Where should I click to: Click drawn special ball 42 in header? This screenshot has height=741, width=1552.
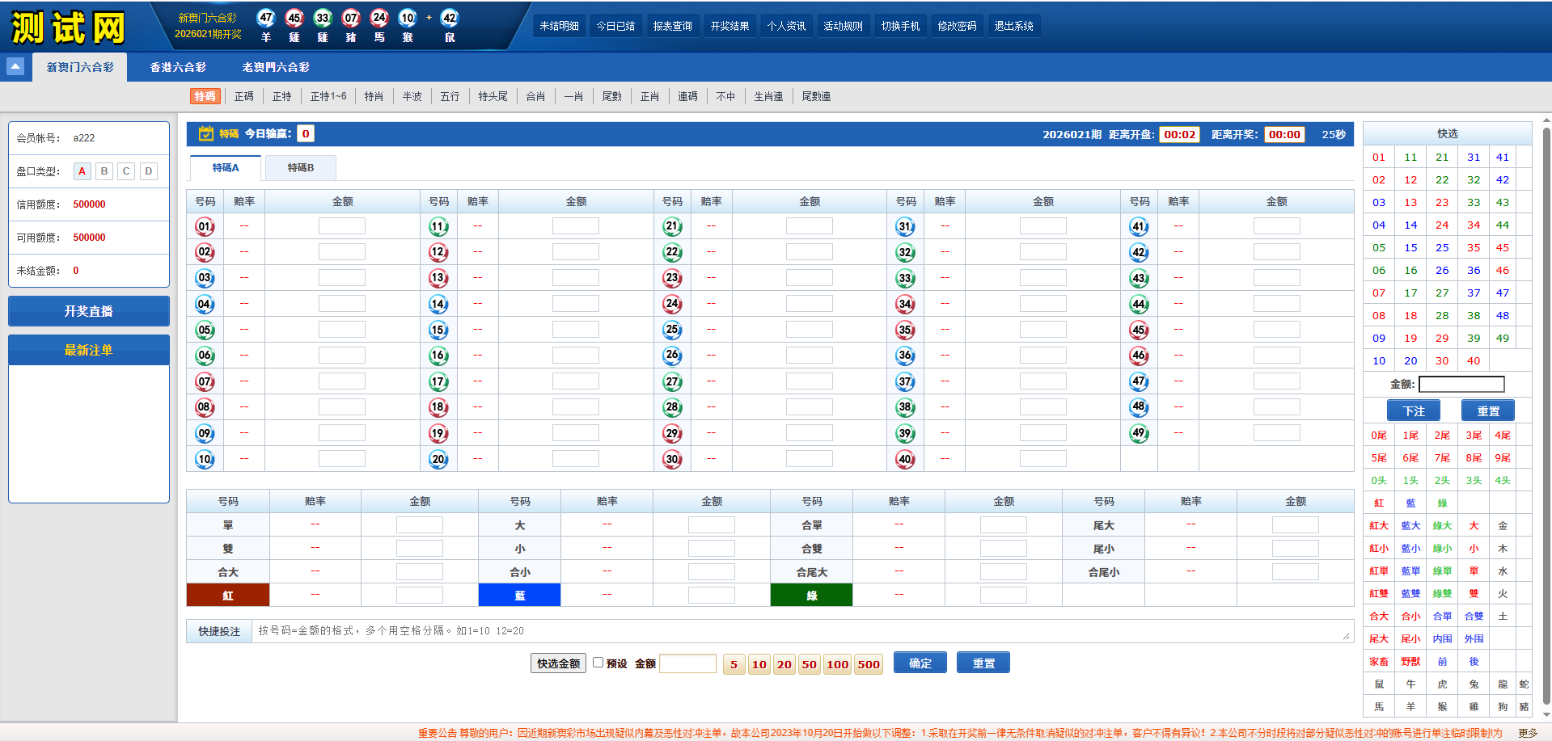tap(450, 18)
